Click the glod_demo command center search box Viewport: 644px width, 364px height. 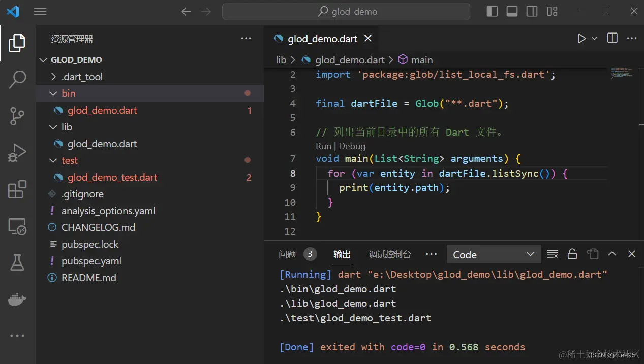pyautogui.click(x=346, y=12)
